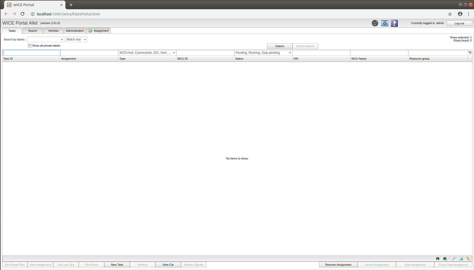This screenshot has height=270, width=474.
Task: Switch to the Vehicles tab
Action: (x=53, y=31)
